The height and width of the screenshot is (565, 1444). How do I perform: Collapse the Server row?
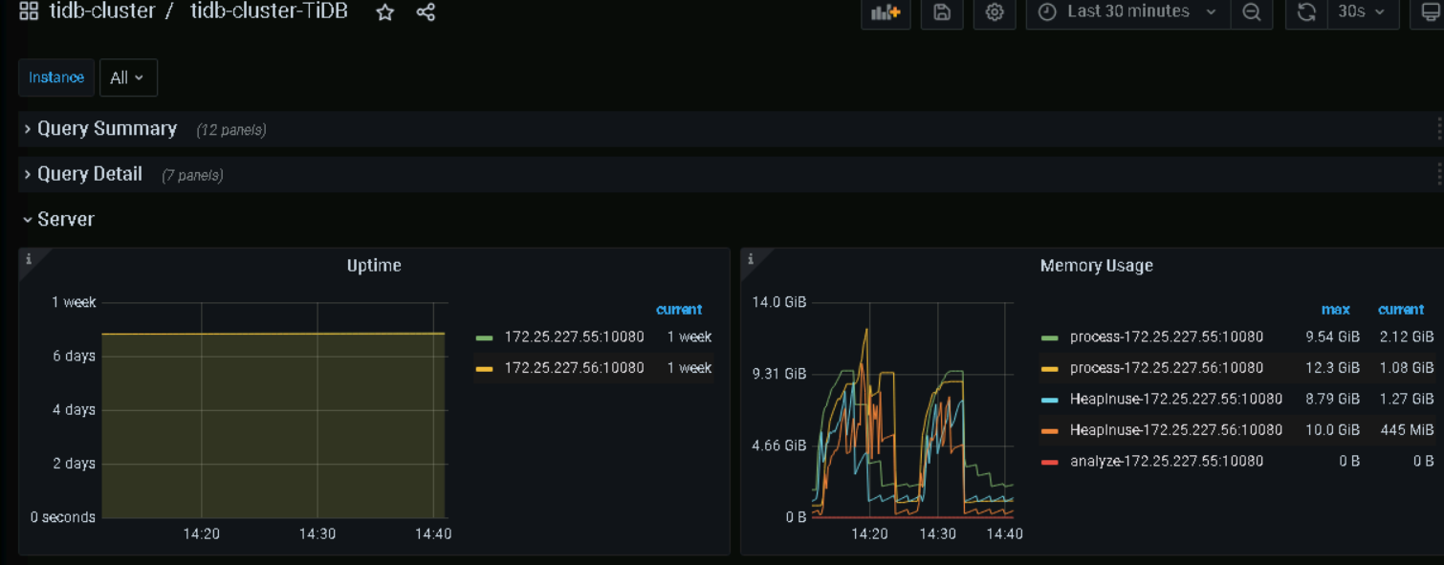coord(65,219)
